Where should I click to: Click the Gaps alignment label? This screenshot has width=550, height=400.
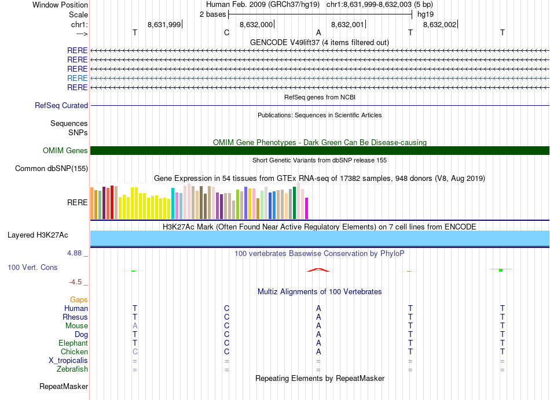point(79,300)
